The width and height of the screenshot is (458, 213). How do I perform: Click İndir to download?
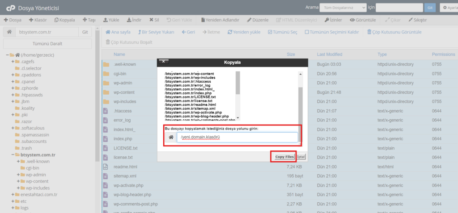[134, 20]
